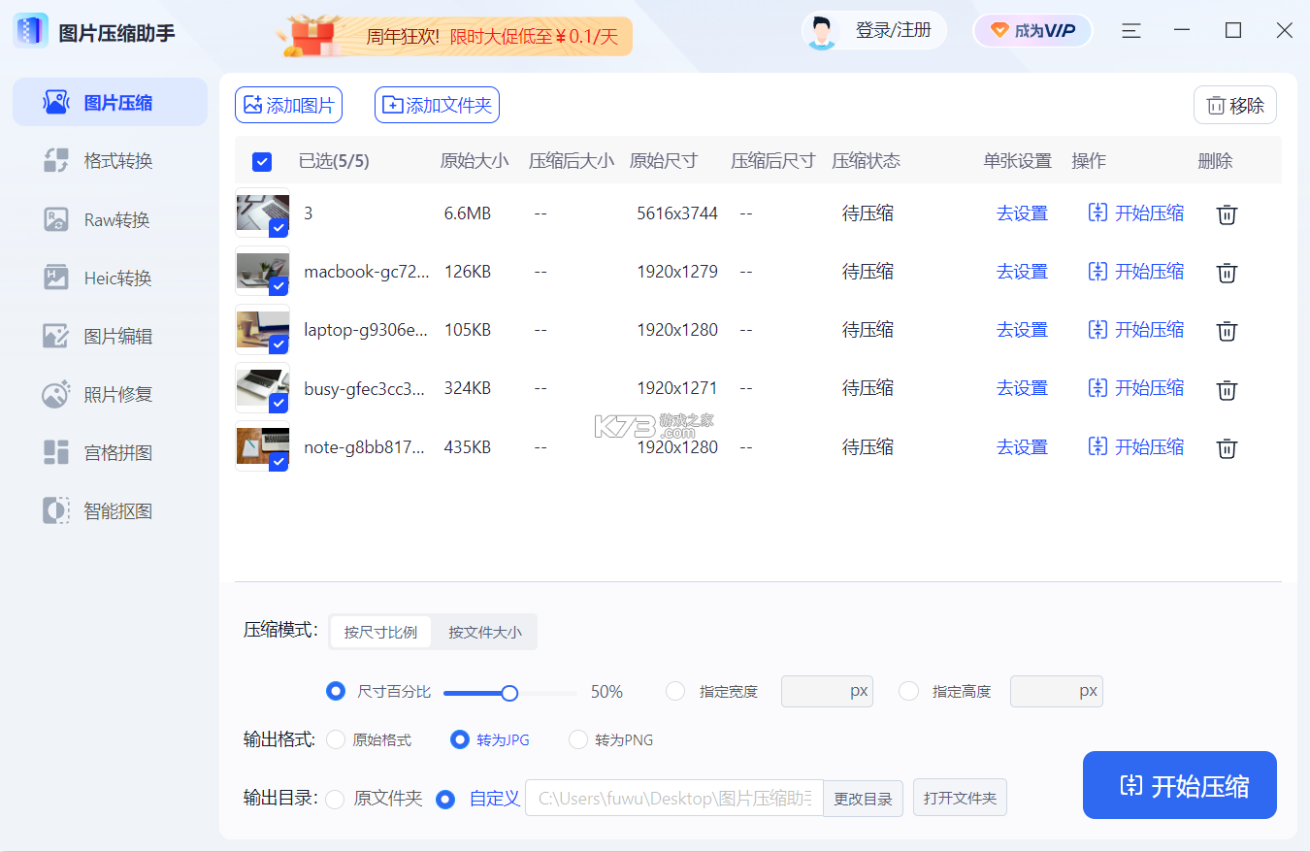
Task: Click the hamburger menu icon in title bar
Action: (1131, 31)
